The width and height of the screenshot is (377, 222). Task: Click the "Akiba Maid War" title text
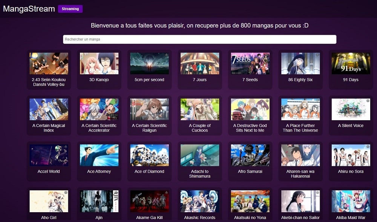(351, 218)
